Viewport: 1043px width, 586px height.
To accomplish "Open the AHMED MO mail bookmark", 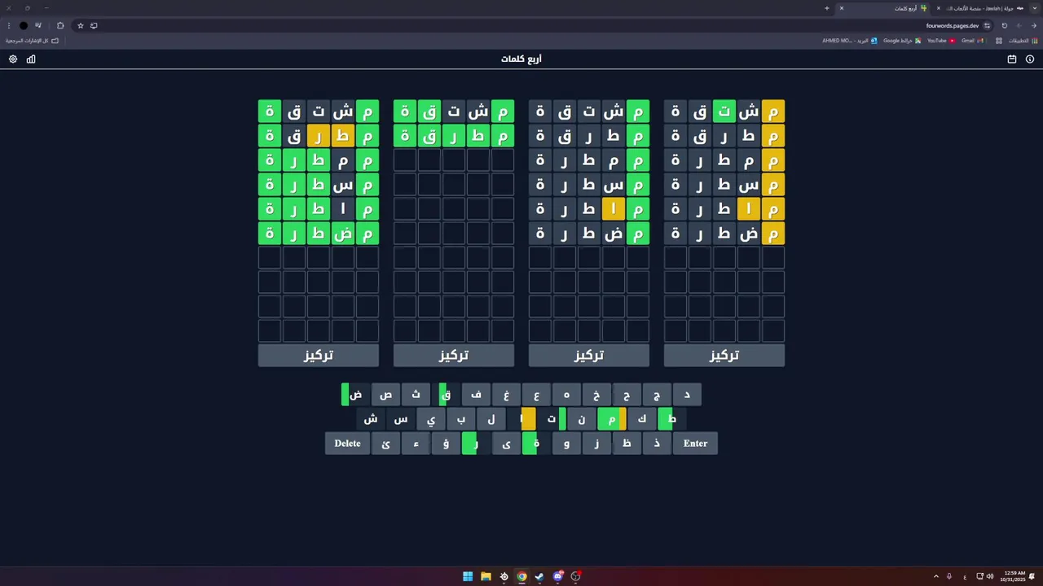I will (850, 40).
